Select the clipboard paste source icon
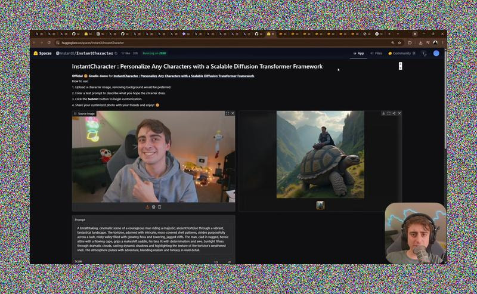This screenshot has height=294, width=477. 159,207
